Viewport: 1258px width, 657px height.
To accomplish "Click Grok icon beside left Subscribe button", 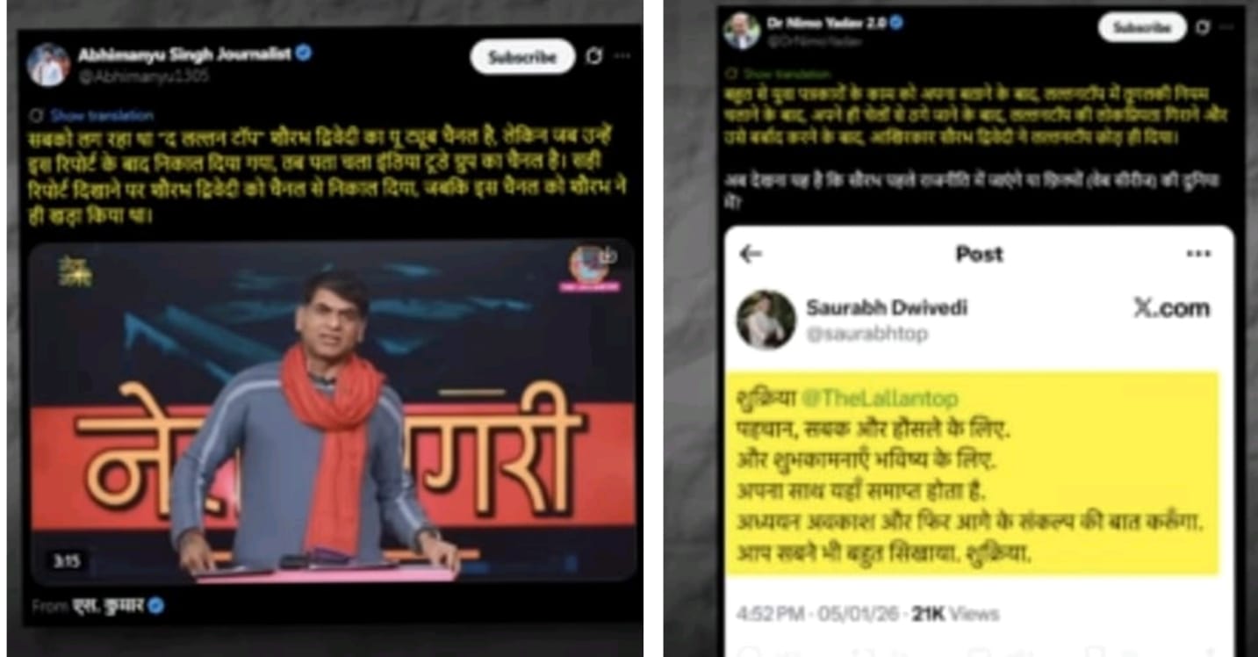I will coord(594,56).
